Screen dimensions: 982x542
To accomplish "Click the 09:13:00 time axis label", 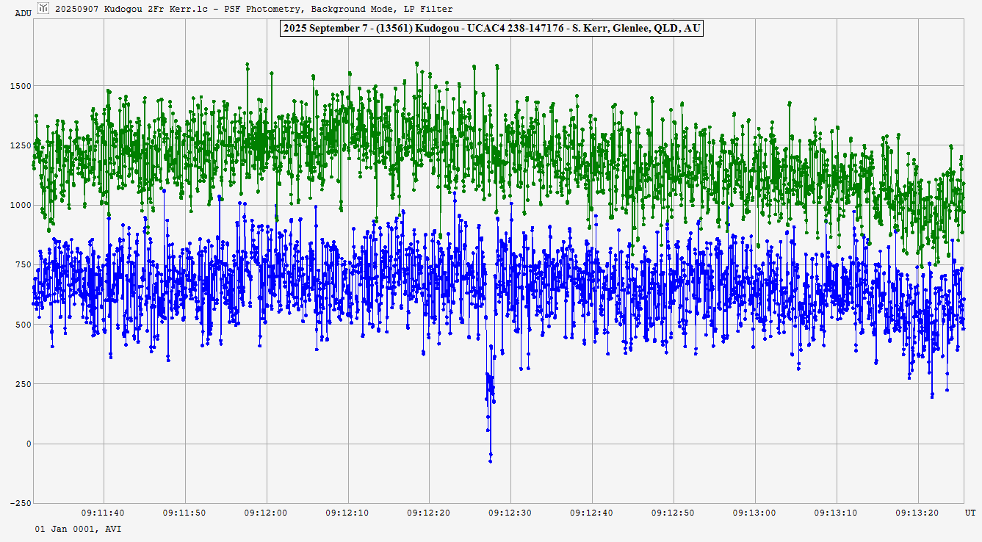I will coord(755,512).
